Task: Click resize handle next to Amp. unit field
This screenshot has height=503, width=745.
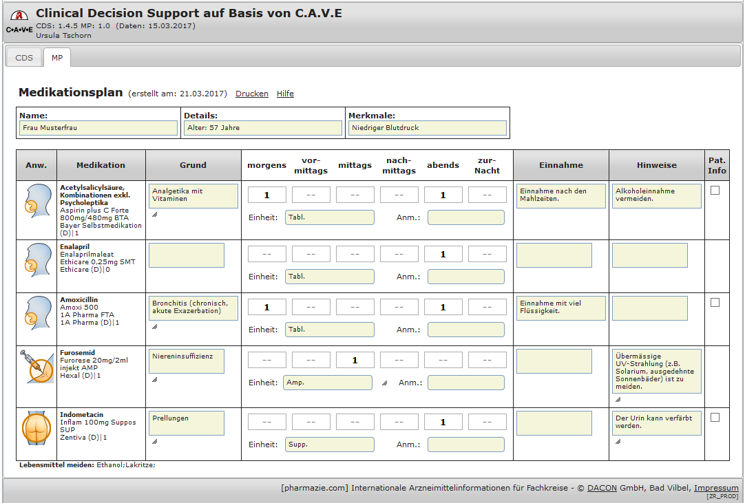Action: (384, 383)
